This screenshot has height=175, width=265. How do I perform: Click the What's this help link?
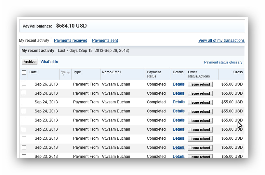[x=49, y=62]
